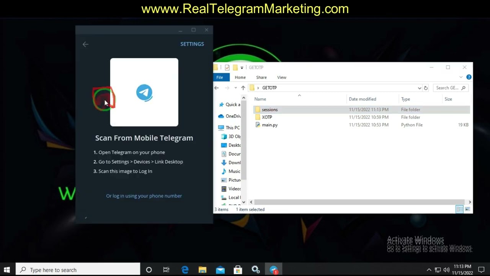Switch to Large icons view layout icon
Image resolution: width=490 pixels, height=276 pixels.
pyautogui.click(x=467, y=209)
